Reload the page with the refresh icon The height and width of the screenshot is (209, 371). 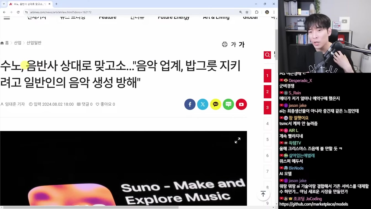point(18,12)
